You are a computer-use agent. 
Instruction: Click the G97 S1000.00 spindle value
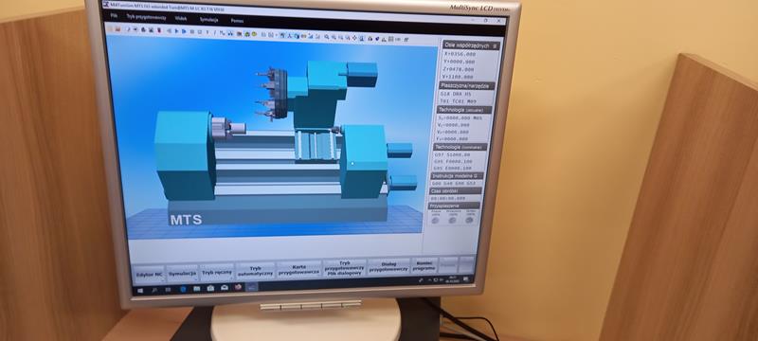pos(453,154)
